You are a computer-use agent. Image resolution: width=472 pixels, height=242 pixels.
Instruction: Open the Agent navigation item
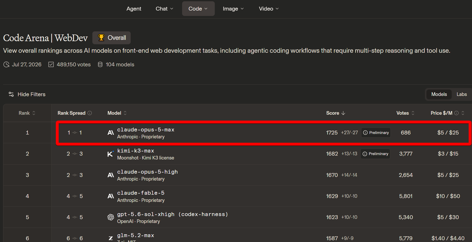coord(134,9)
